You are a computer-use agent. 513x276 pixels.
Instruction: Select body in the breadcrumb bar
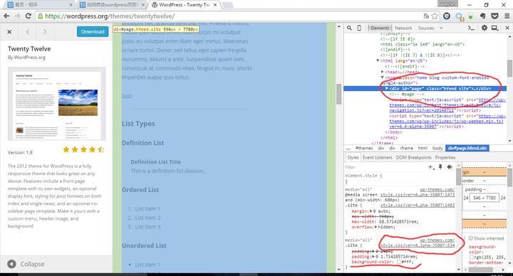(437, 148)
